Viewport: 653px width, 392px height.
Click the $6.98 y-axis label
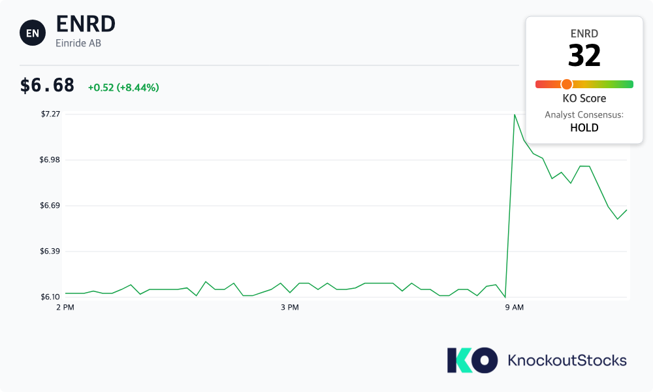(50, 160)
